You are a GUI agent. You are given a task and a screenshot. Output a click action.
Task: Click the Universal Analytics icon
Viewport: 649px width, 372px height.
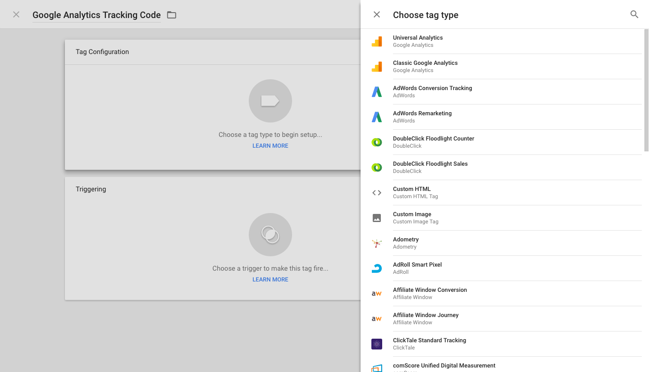tap(377, 41)
